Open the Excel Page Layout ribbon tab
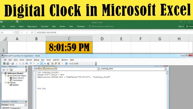 (32, 26)
